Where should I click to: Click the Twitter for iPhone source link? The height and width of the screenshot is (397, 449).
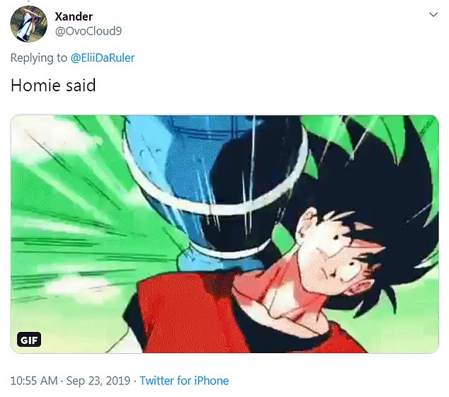184,381
